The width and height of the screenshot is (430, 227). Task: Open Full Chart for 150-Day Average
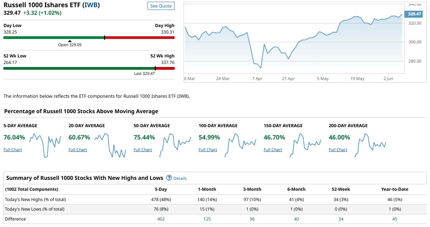[x=273, y=150]
